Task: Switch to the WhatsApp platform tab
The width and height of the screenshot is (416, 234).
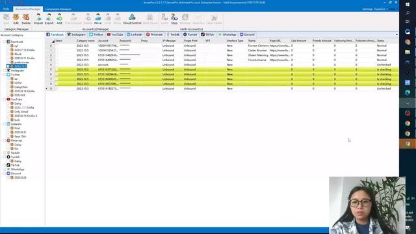Action: 227,34
